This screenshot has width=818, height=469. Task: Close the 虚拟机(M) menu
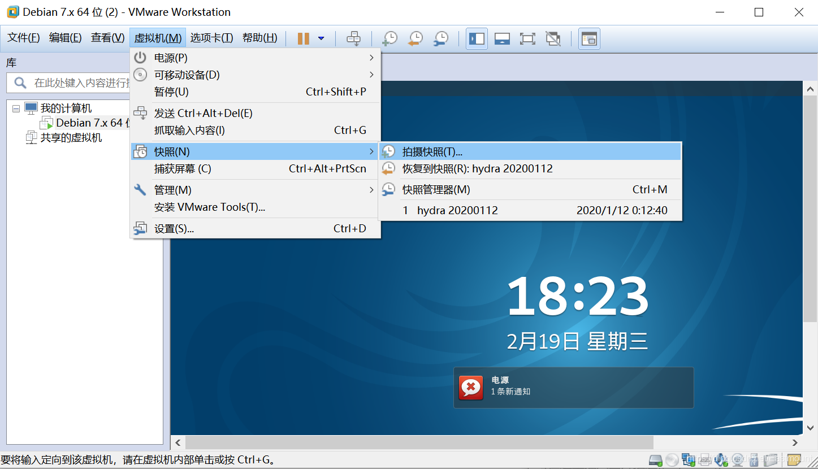tap(158, 38)
